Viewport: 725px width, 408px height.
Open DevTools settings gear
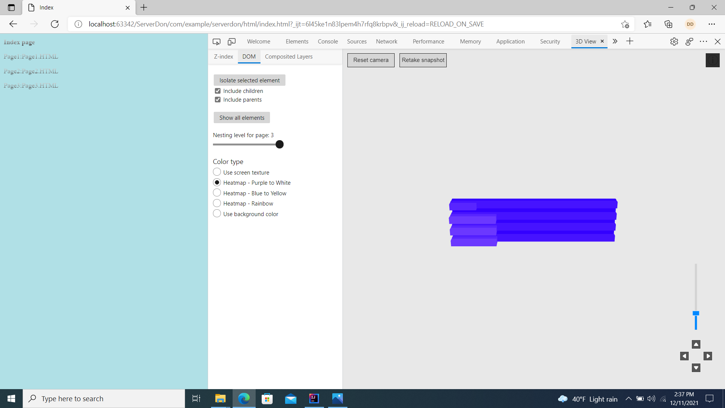tap(674, 42)
